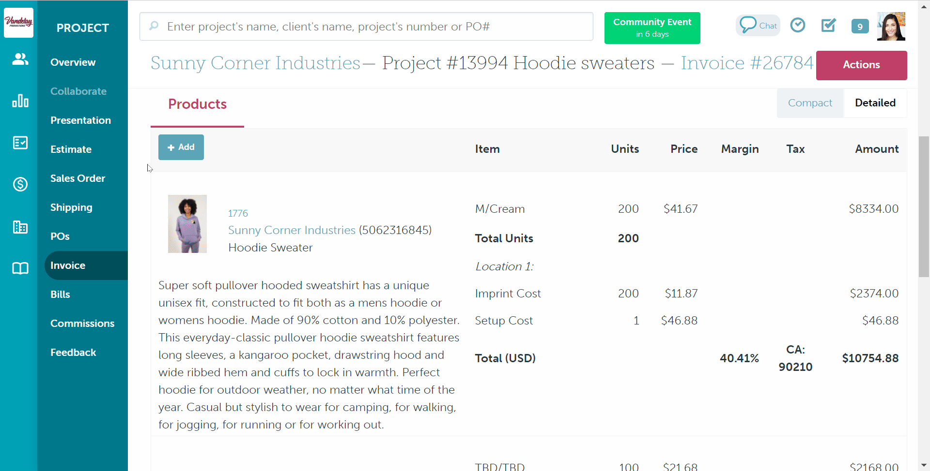Select the Products tab
Viewport: 930px width, 471px height.
tap(197, 104)
